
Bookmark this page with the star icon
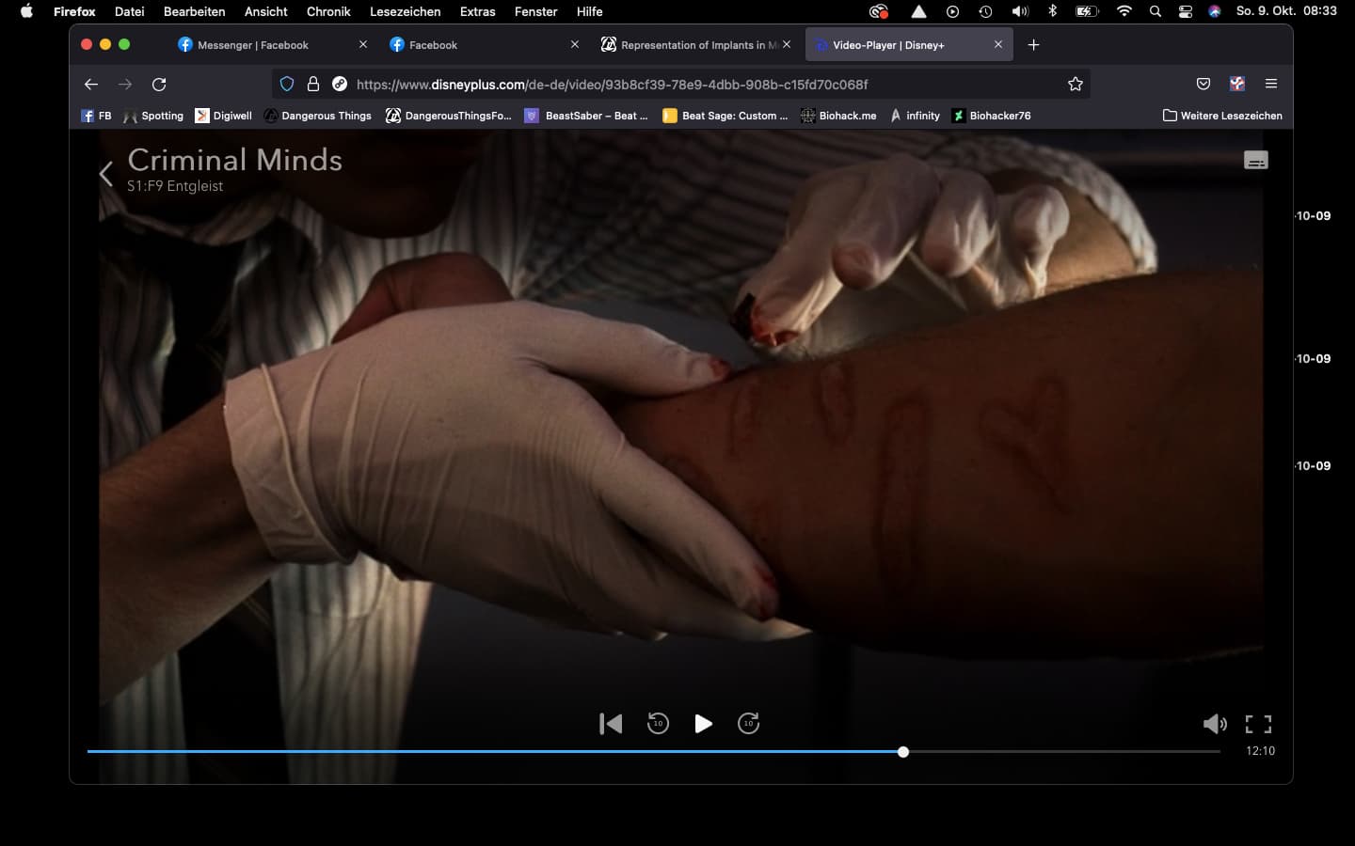(1075, 84)
